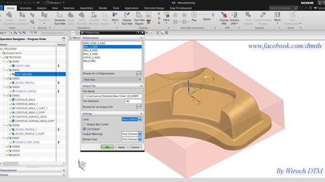Open the Geometry ribbon tab
Screen dimensions: 325x182
(25, 8)
